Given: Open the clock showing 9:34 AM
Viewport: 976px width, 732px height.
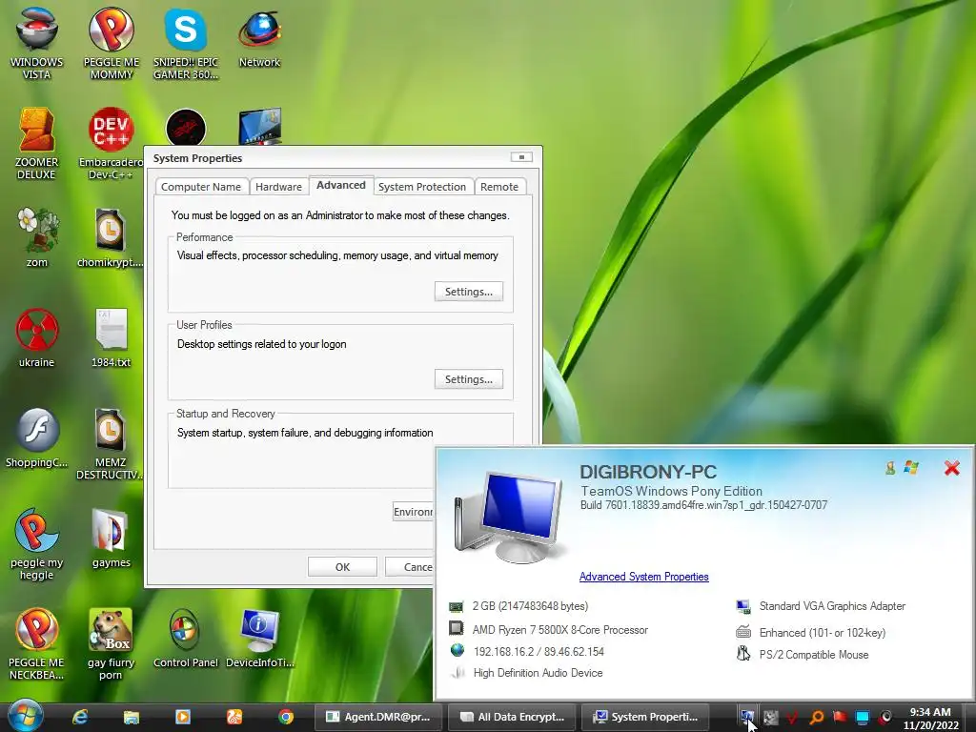Looking at the screenshot, I should click(x=930, y=719).
